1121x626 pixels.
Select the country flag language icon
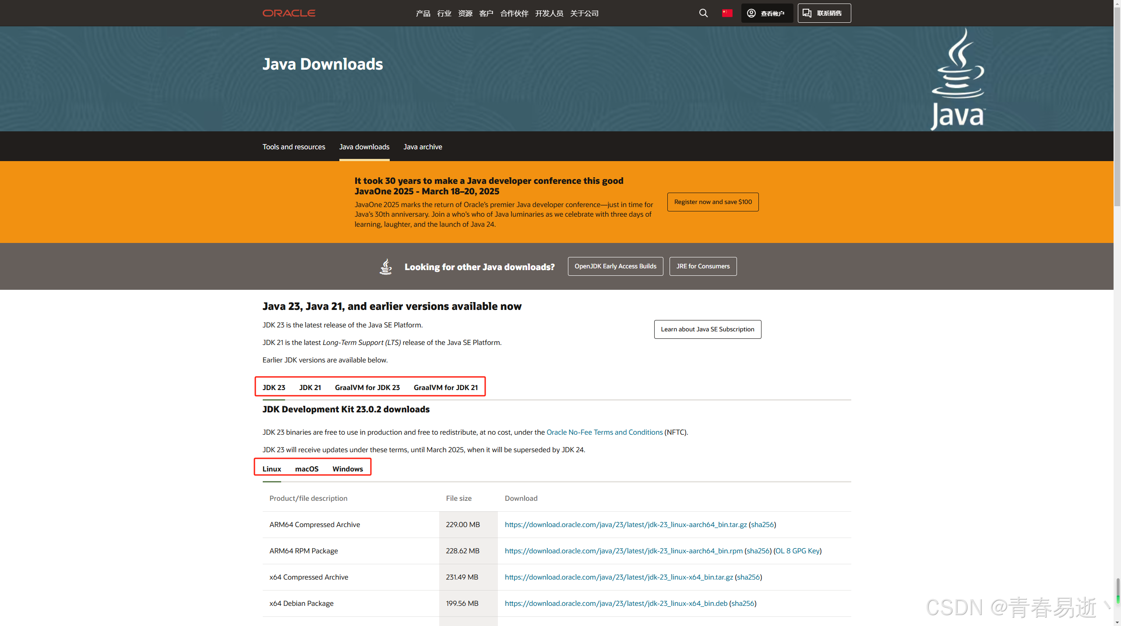[727, 13]
